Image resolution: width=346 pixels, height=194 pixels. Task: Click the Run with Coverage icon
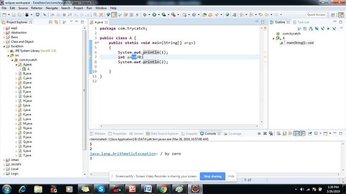tap(164, 15)
